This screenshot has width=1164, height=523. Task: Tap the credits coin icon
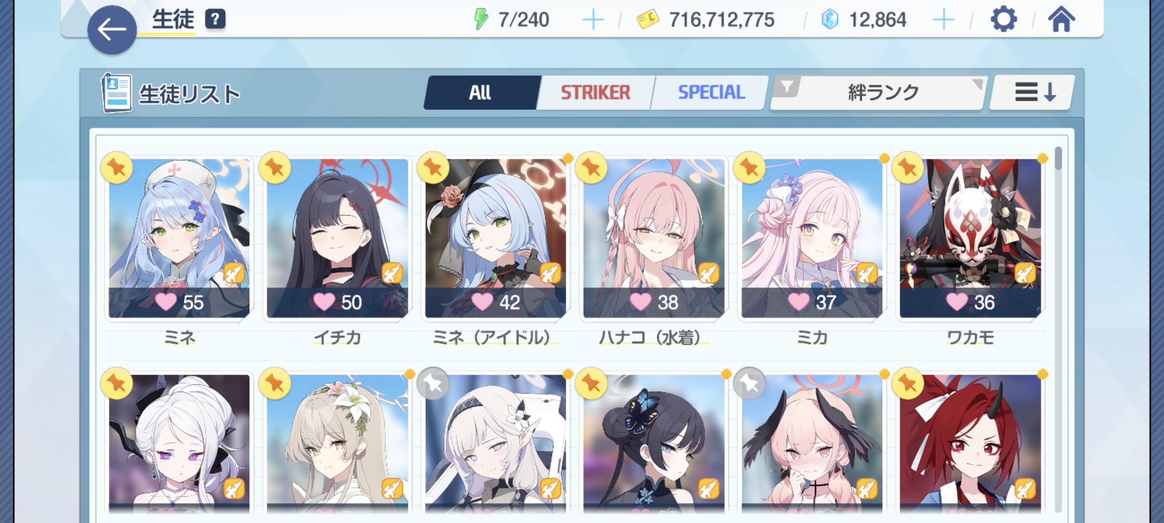click(648, 20)
